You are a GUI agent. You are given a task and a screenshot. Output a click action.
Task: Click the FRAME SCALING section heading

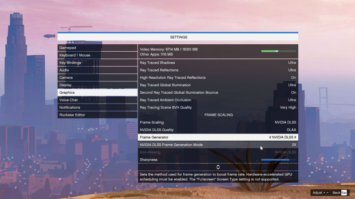point(218,115)
